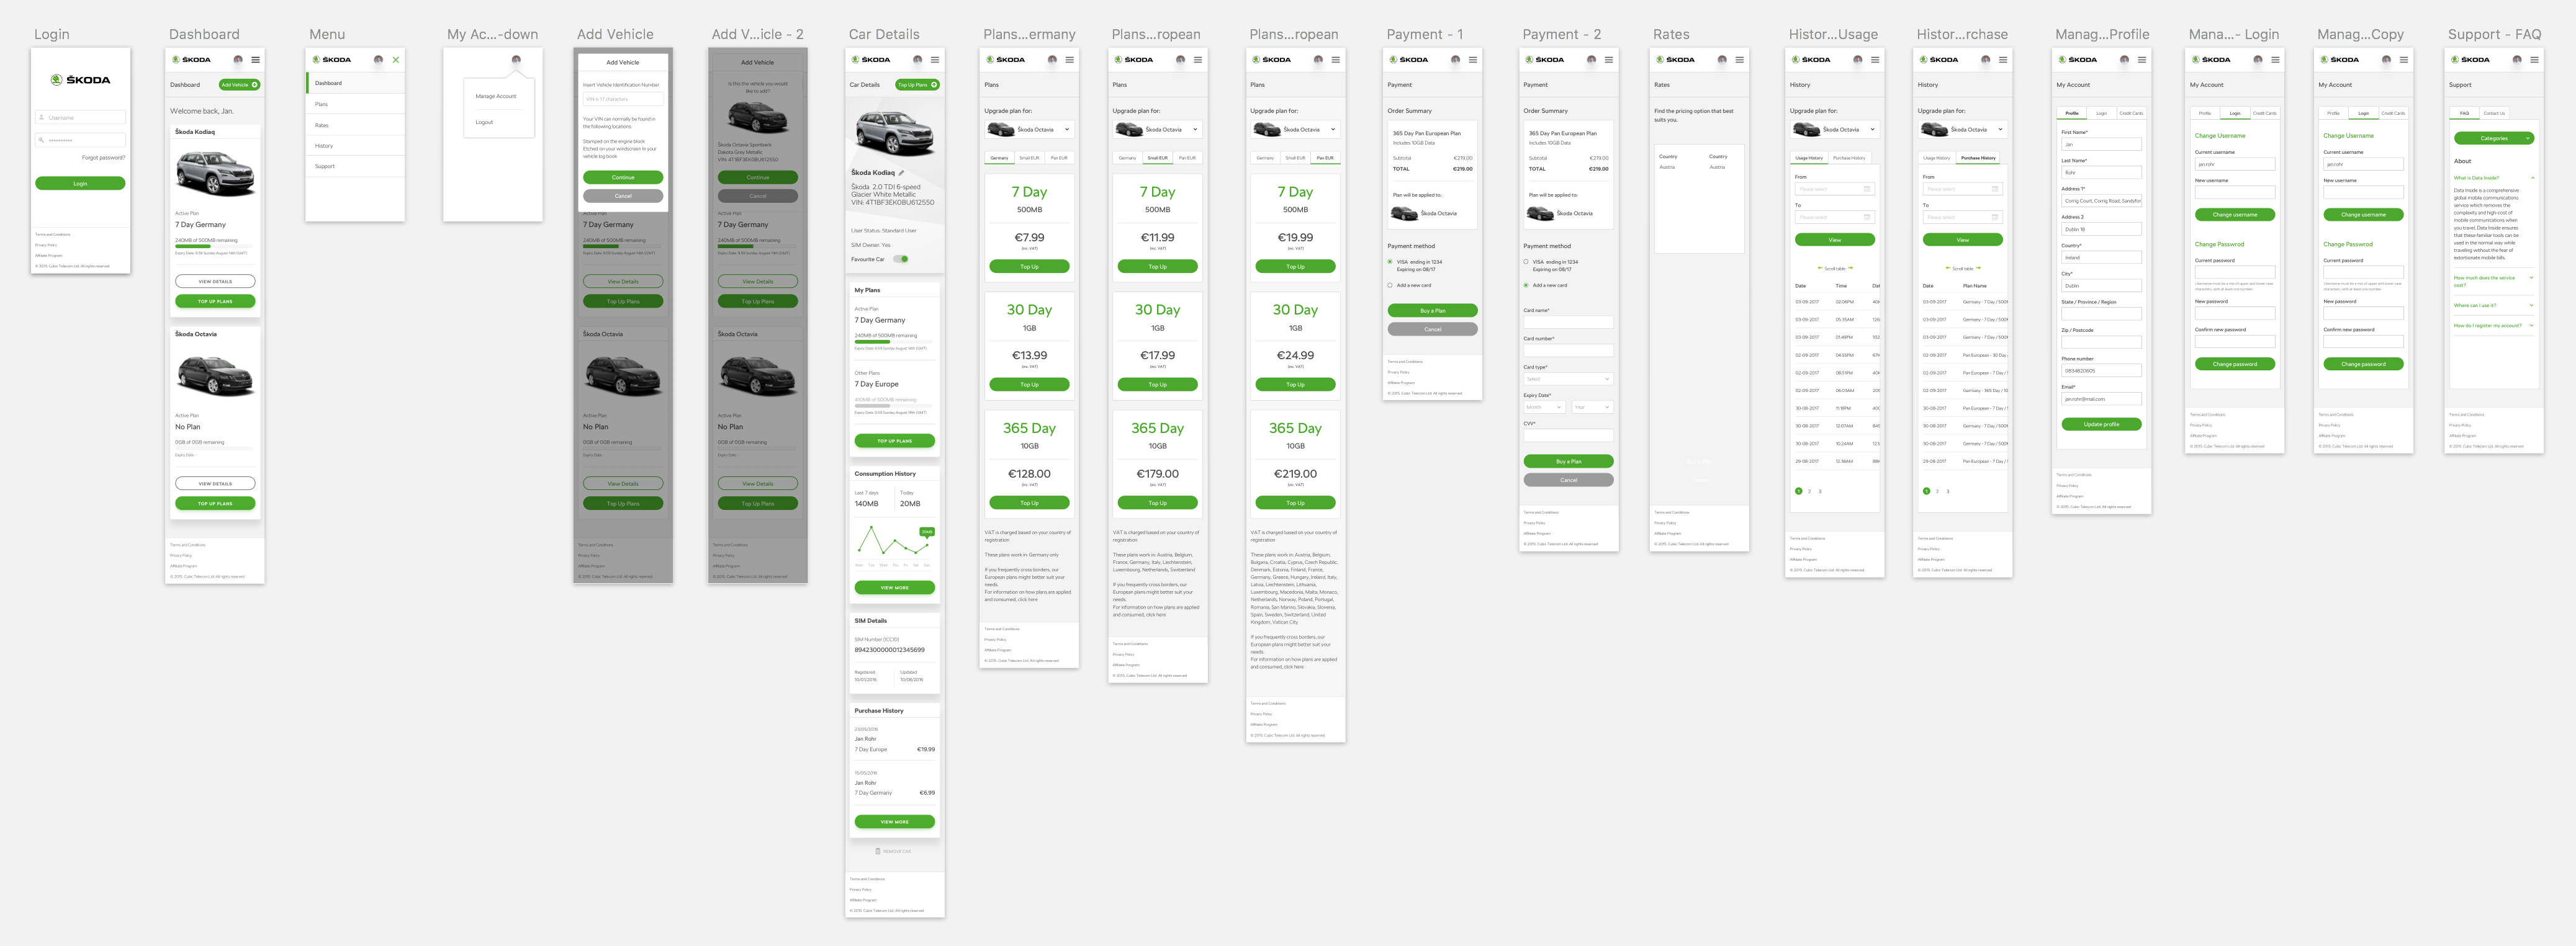Screen dimensions: 2576x946
Task: Open the hamburger menu on the Manage Profile artboard
Action: pos(2142,60)
